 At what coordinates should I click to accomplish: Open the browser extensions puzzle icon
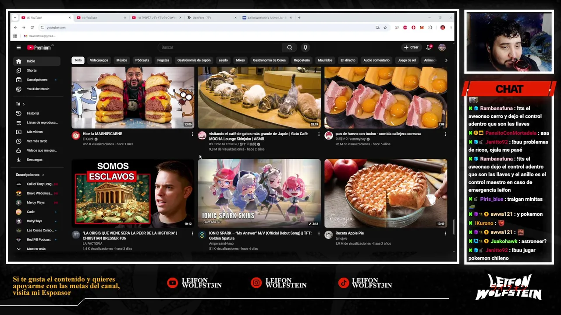pyautogui.click(x=430, y=28)
